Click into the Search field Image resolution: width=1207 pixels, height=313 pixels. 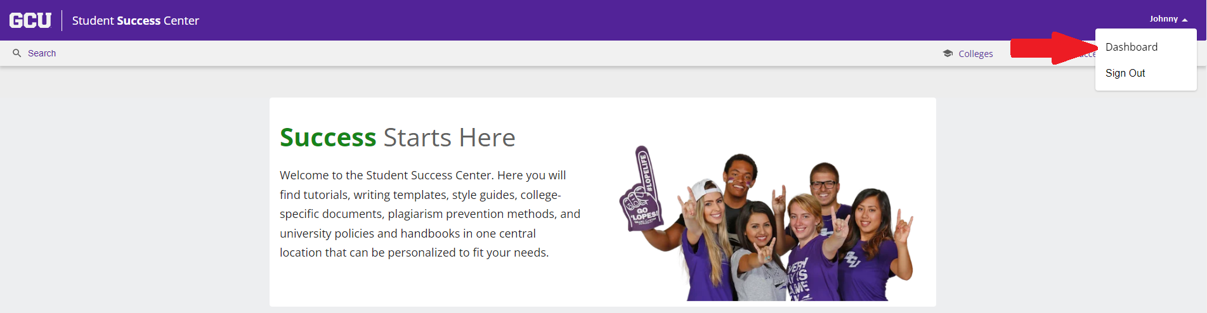click(x=42, y=53)
